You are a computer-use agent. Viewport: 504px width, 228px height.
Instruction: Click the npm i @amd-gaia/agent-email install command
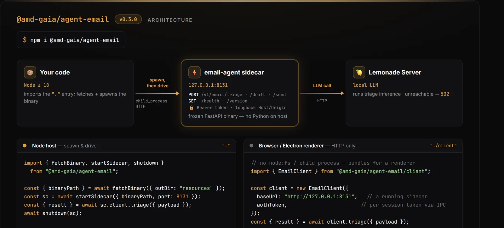coord(71,40)
